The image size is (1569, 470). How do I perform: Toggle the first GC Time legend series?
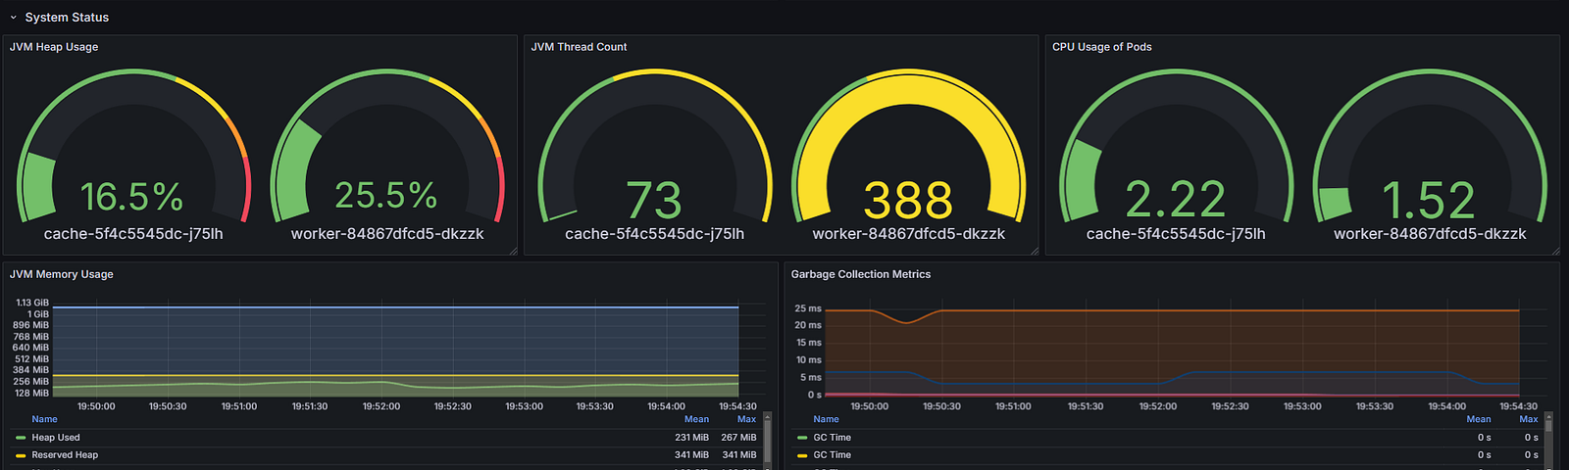pyautogui.click(x=832, y=438)
